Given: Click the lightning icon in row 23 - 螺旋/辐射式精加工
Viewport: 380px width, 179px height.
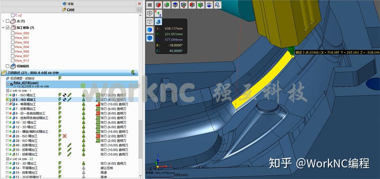Looking at the screenshot, I should tap(60, 132).
